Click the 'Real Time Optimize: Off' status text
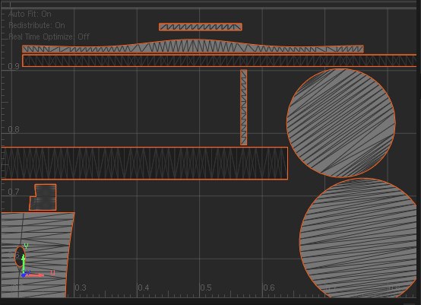This screenshot has height=305, width=421. click(x=49, y=37)
